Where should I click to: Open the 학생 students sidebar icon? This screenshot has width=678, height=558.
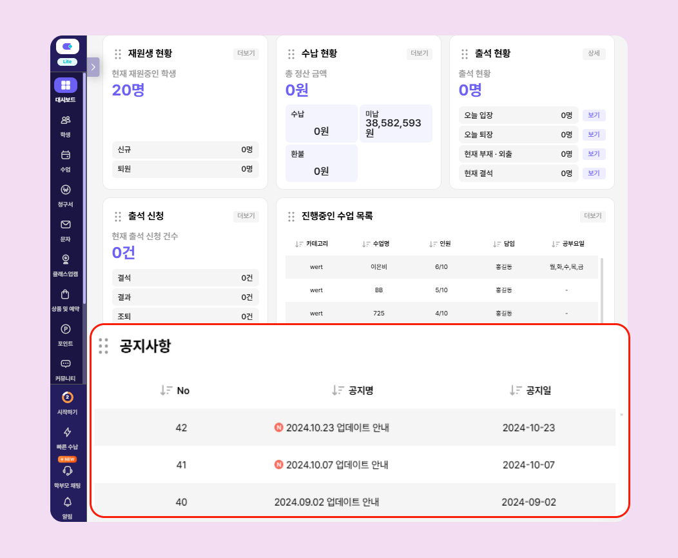click(x=66, y=120)
